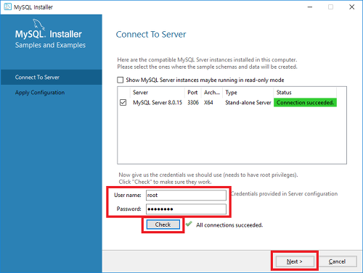This screenshot has height=273, width=363.
Task: Click the Connection succeeded status cell
Action: click(x=305, y=103)
